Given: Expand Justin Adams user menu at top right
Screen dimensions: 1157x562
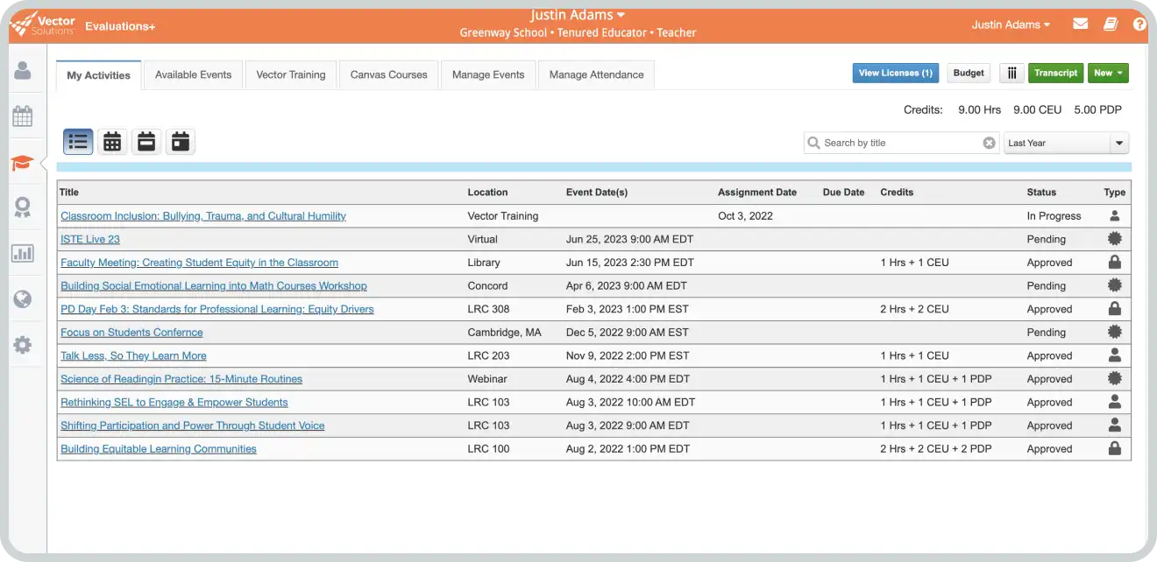Looking at the screenshot, I should [x=1010, y=25].
